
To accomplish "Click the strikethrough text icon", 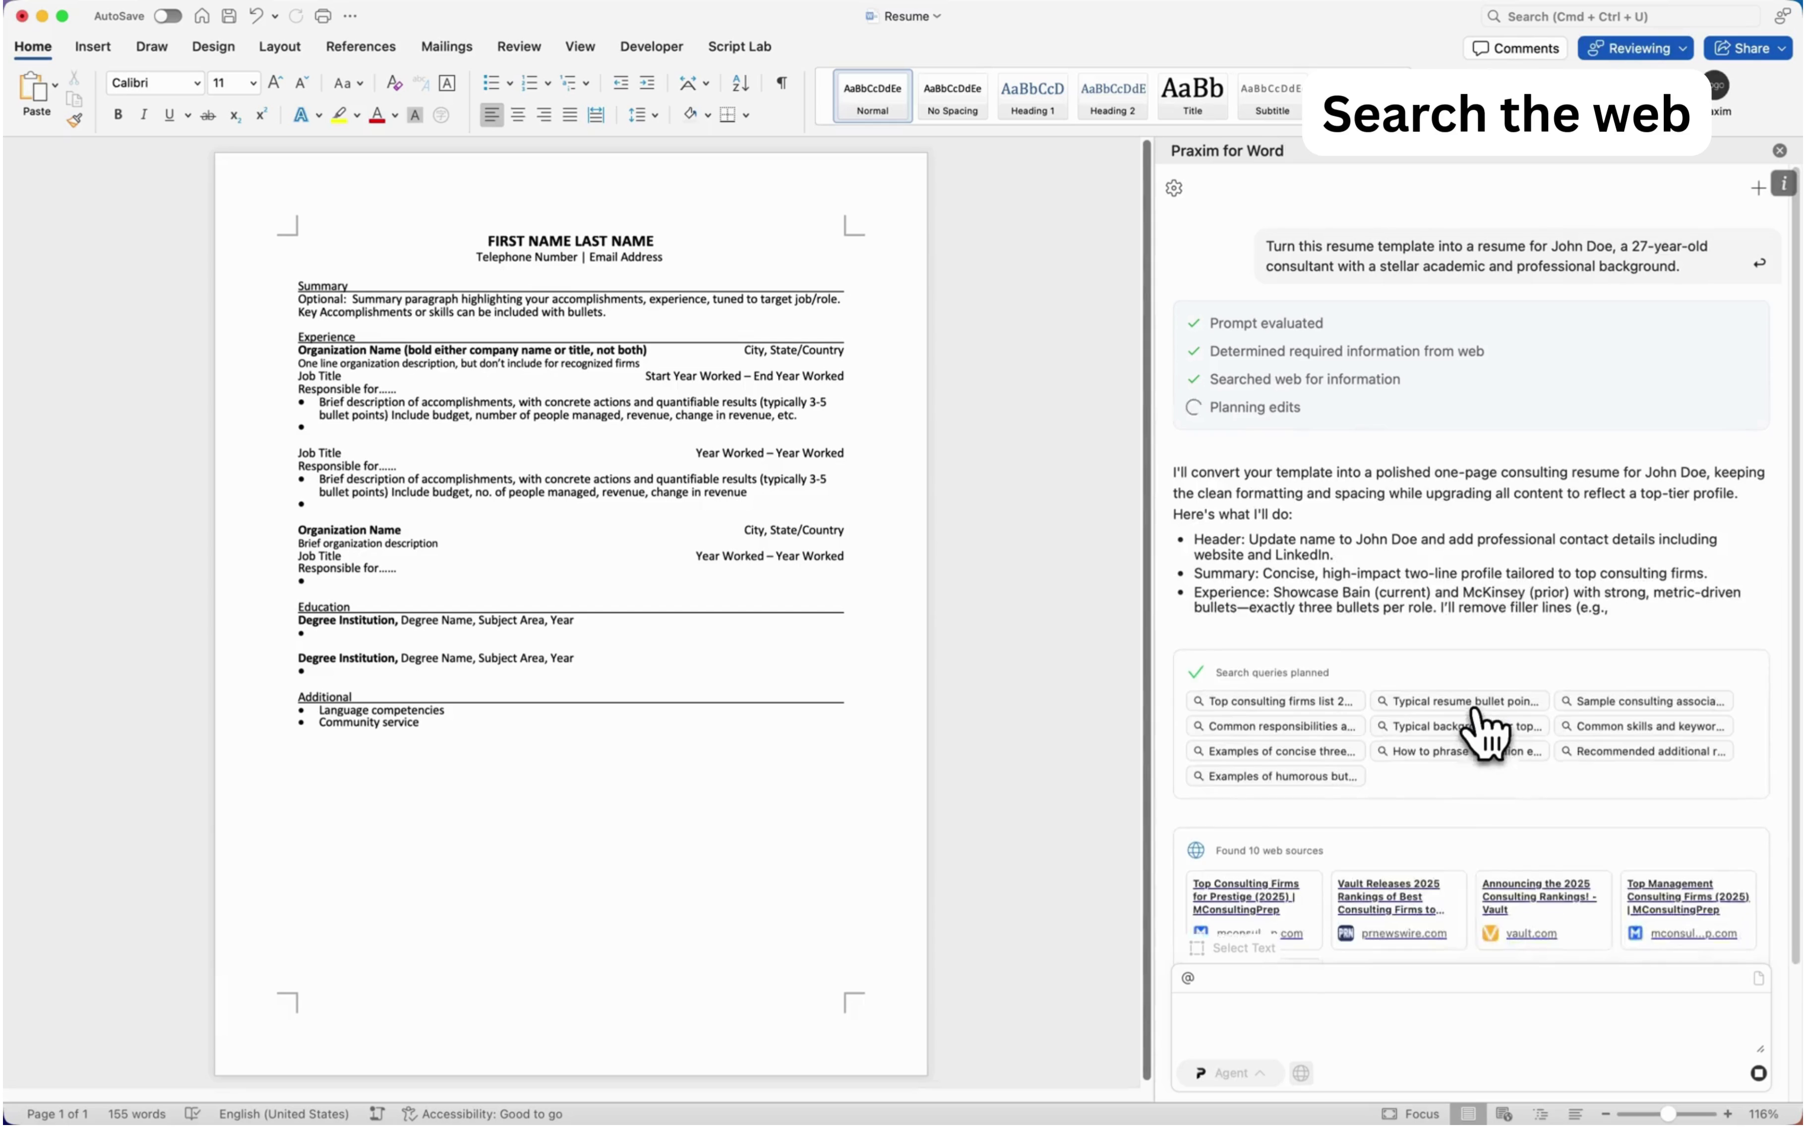I will tap(208, 115).
